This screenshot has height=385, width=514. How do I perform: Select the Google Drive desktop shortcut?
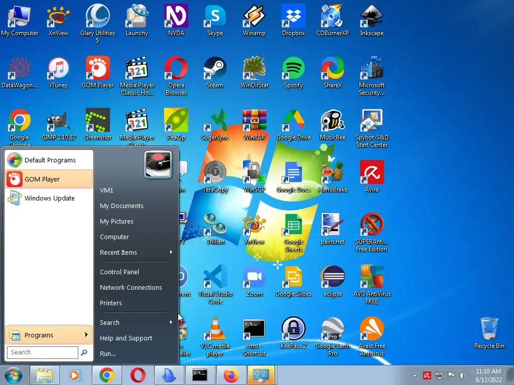click(294, 124)
